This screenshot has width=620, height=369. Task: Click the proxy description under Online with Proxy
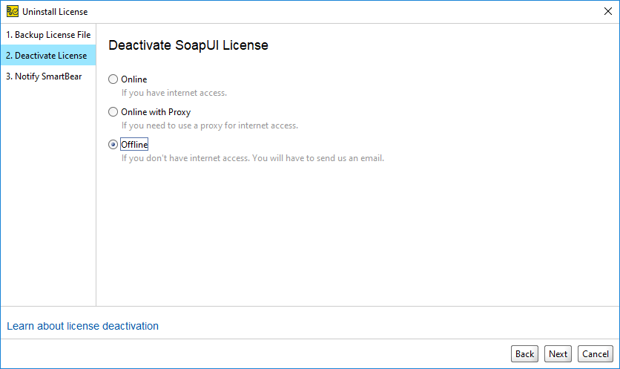210,125
